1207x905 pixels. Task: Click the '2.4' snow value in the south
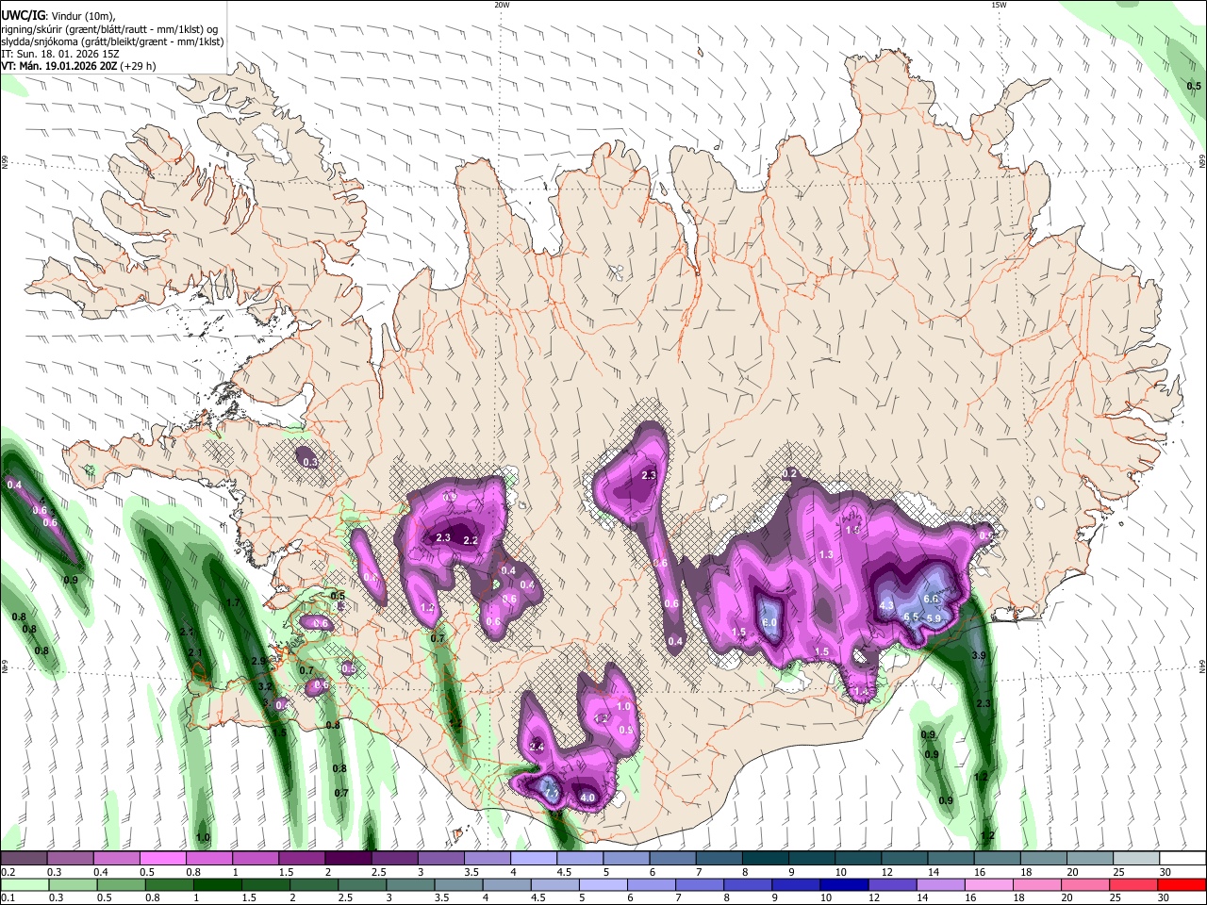tap(537, 746)
